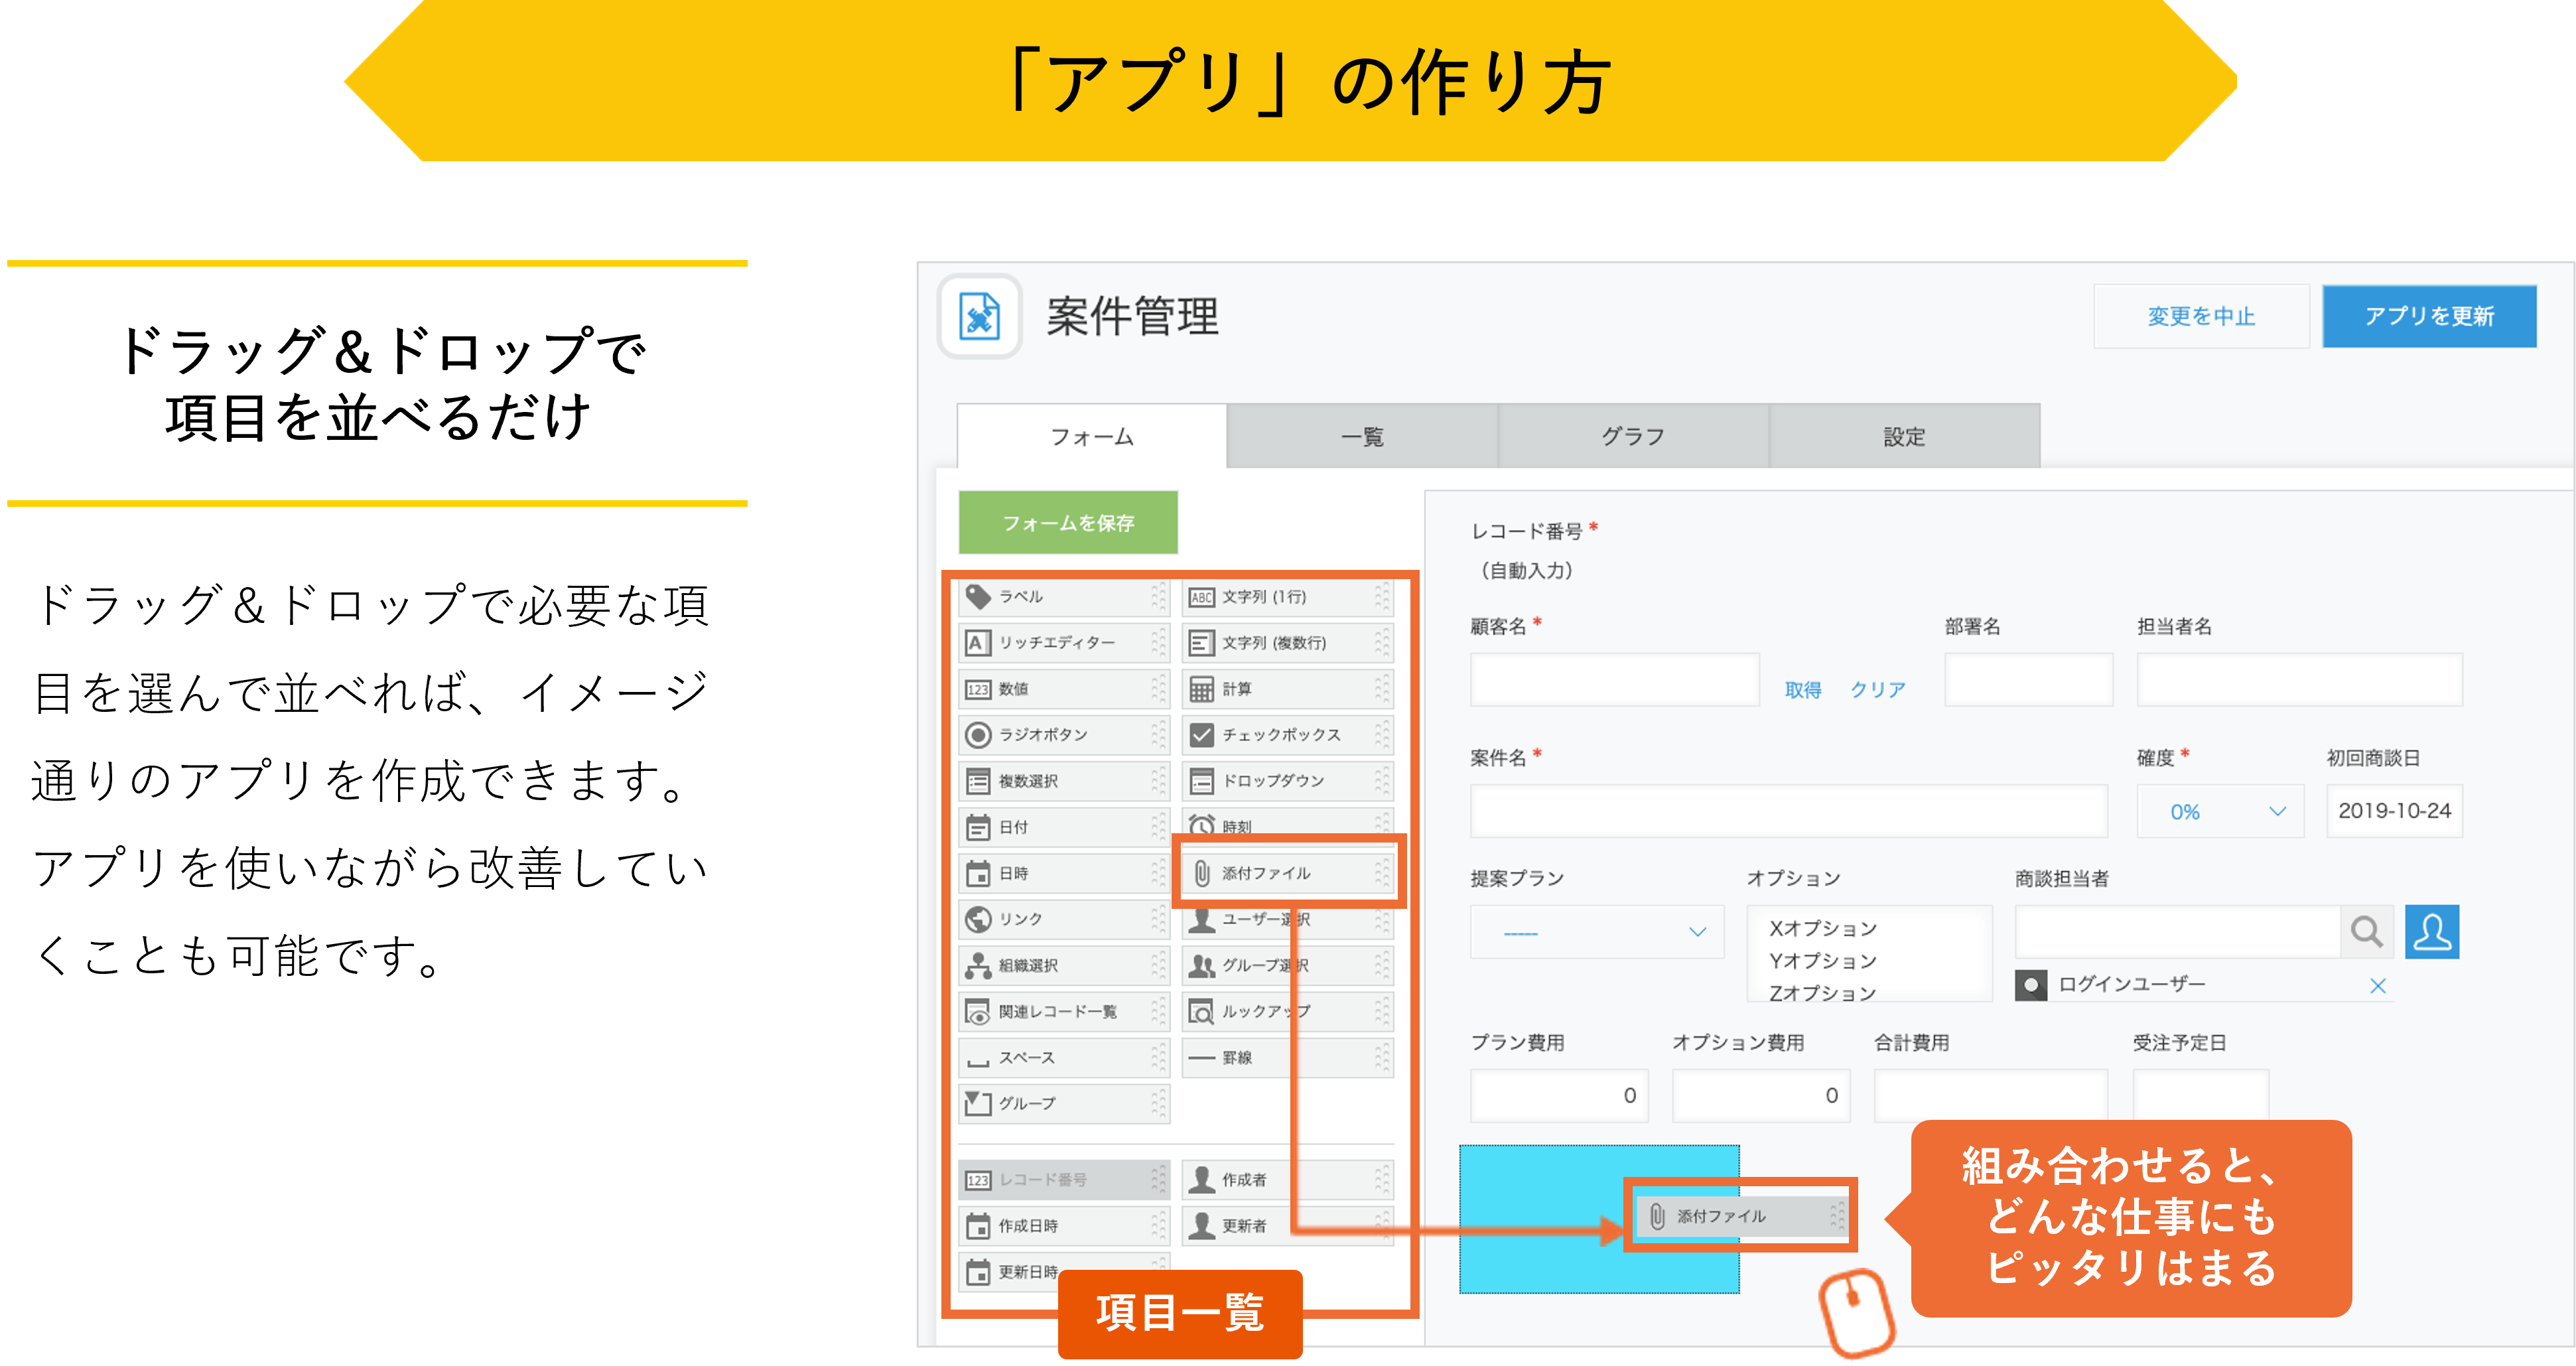
Task: Click the user picker icon beside 商談担当者
Action: (2431, 932)
